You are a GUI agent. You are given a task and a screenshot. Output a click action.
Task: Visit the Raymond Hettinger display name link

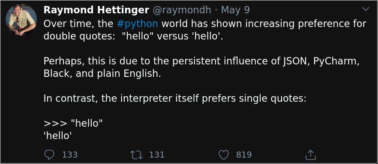pos(96,10)
